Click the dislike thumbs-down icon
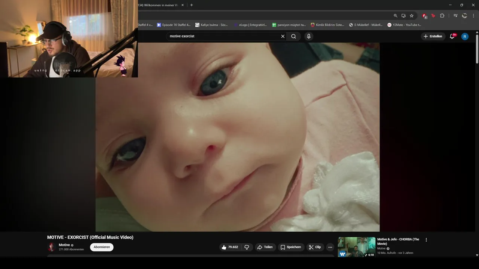This screenshot has width=479, height=269. pos(247,247)
